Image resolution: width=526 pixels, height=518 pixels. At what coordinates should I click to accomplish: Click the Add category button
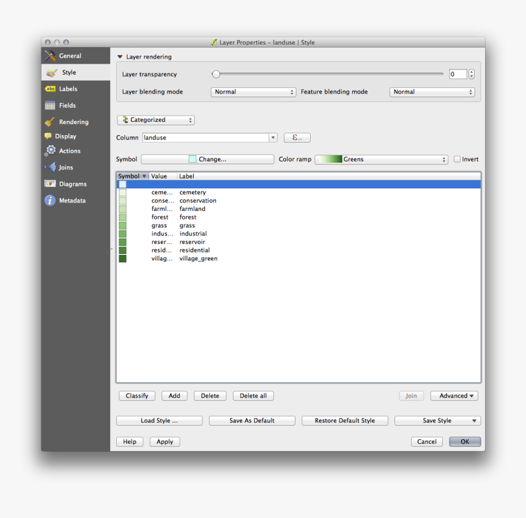click(x=174, y=396)
